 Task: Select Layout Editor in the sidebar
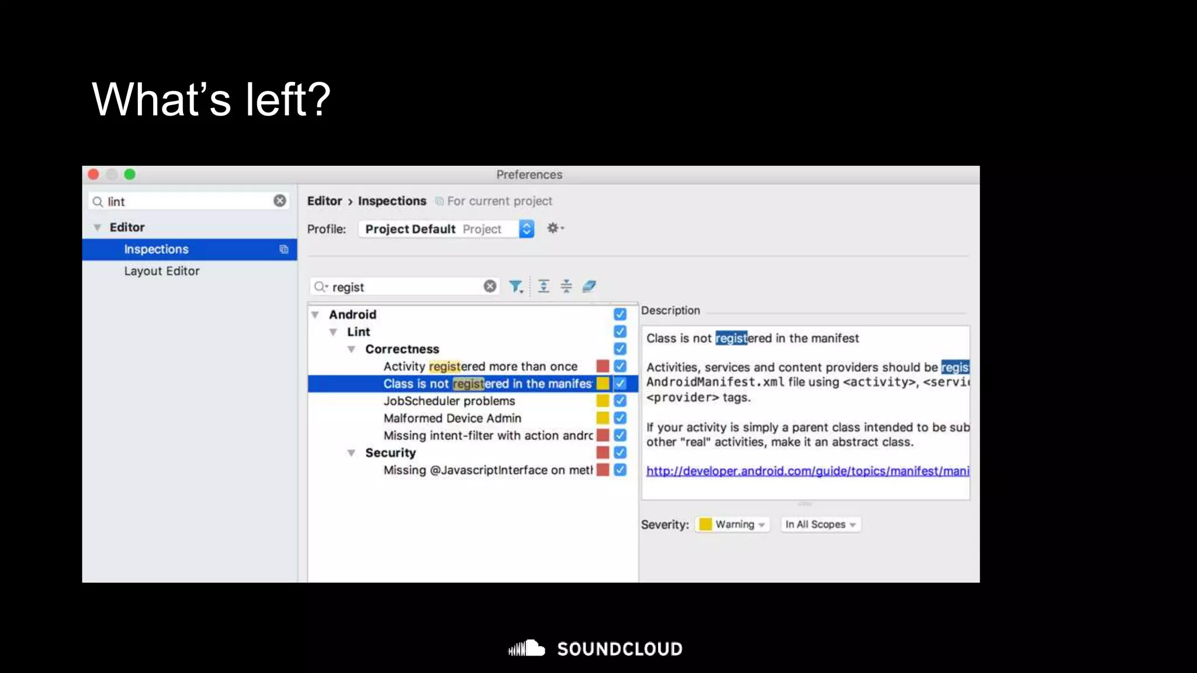click(x=162, y=271)
